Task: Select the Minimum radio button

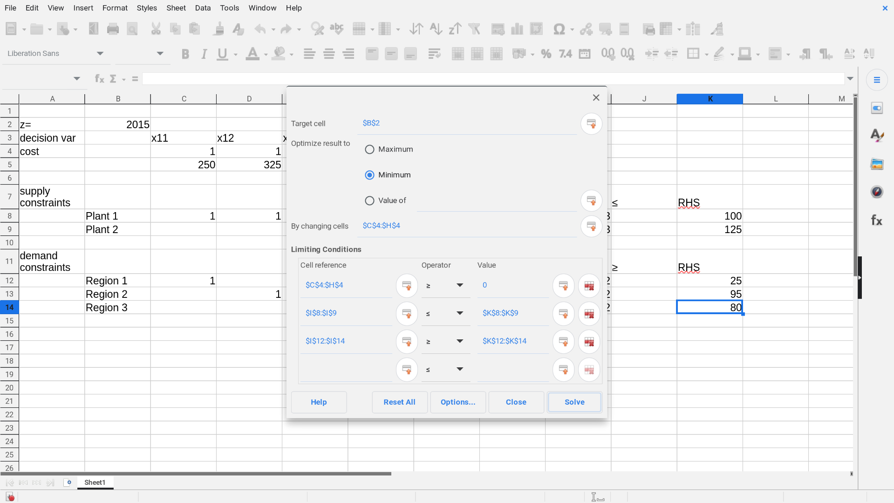Action: (369, 175)
